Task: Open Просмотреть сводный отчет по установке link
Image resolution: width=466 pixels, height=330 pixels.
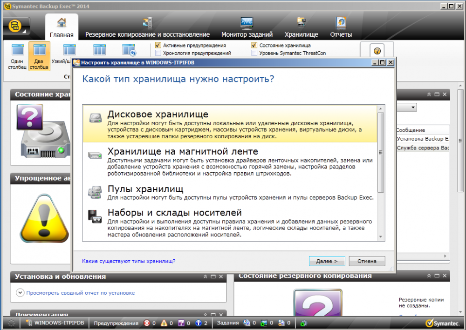Action: coord(80,293)
